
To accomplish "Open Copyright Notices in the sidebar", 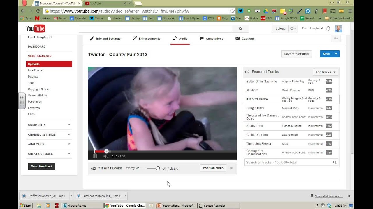I will (x=39, y=89).
